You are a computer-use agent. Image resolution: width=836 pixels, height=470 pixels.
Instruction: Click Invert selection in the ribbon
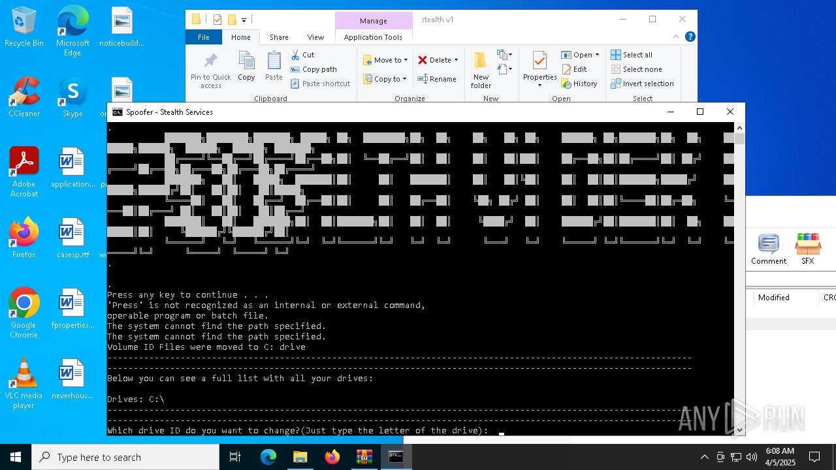click(642, 84)
